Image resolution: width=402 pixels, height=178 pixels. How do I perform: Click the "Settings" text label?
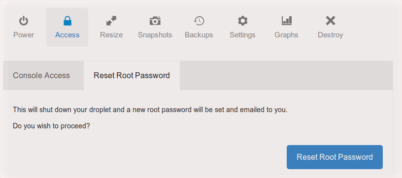point(242,35)
